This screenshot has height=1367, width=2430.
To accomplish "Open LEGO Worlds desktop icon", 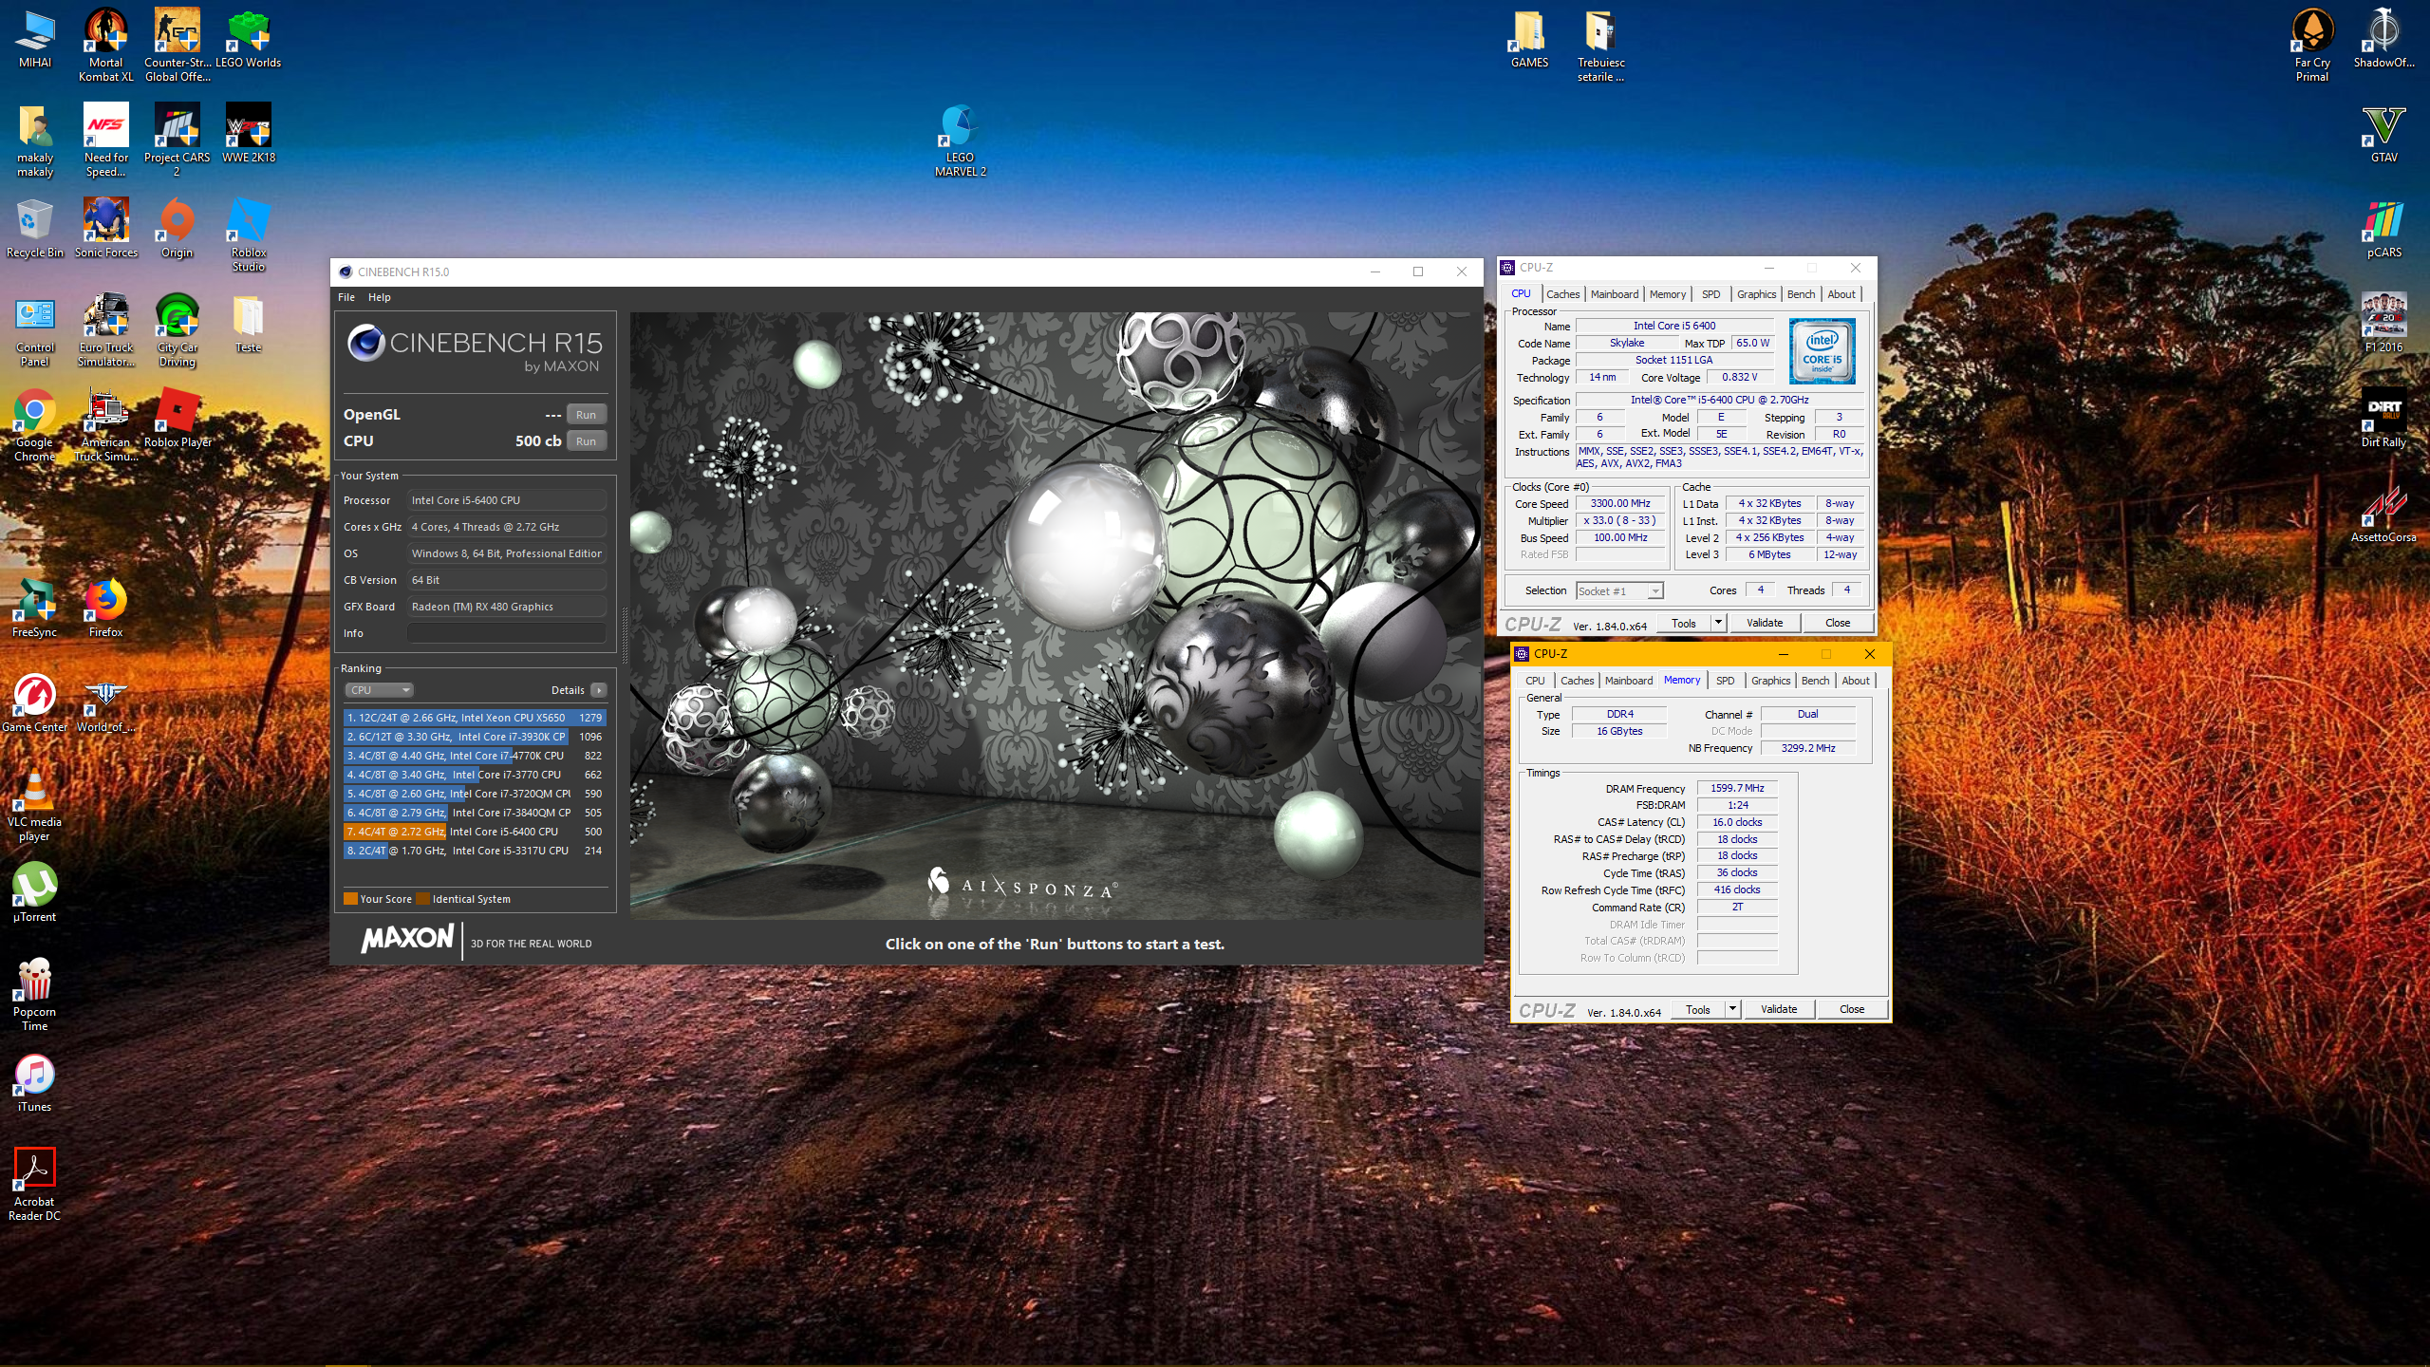I will 248,38.
